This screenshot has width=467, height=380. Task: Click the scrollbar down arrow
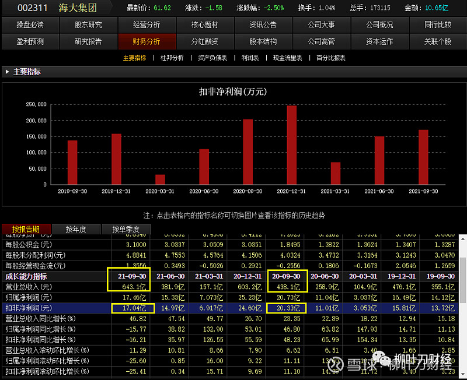coord(463,374)
